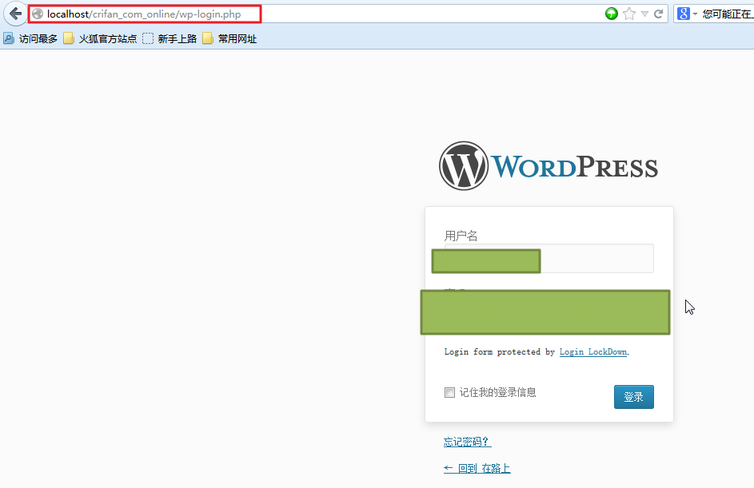Click the Google search engine icon
This screenshot has width=754, height=488.
[684, 14]
